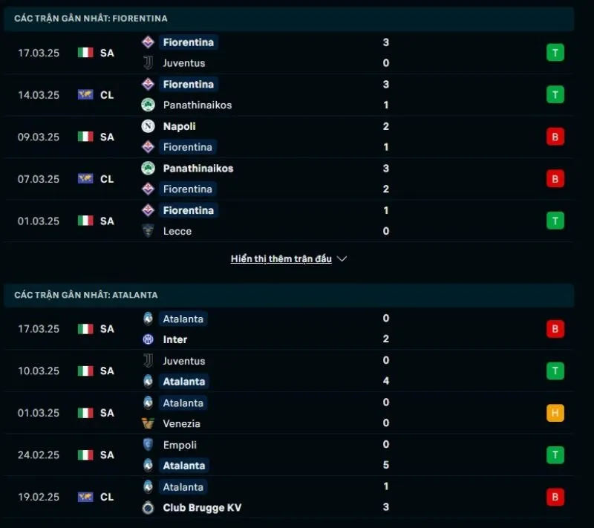This screenshot has height=528, width=594.
Task: Select the 'CÁC TRẬN GẦN NHẤT: ATALANTA' section header
Action: coord(85,295)
